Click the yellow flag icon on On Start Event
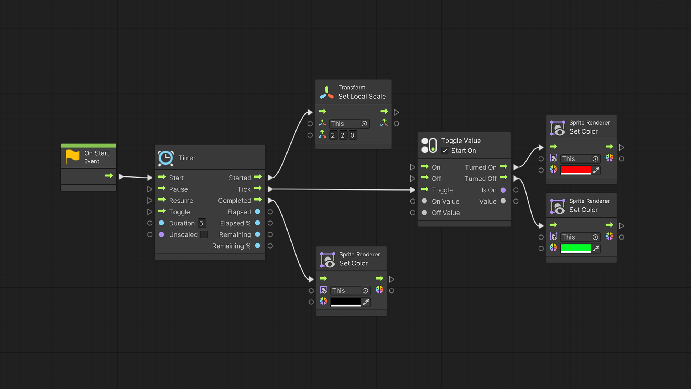This screenshot has height=389, width=691. (72, 157)
